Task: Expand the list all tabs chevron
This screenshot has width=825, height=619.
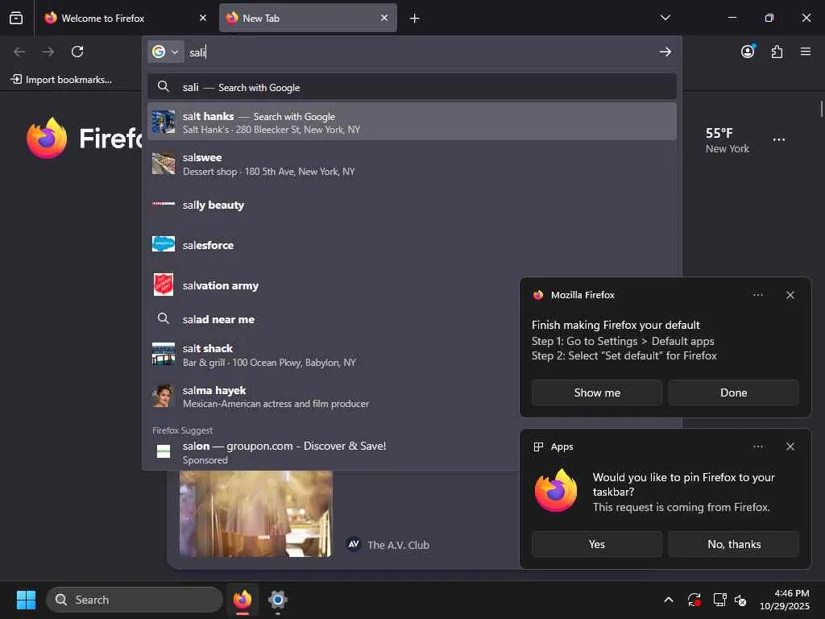Action: coord(665,18)
